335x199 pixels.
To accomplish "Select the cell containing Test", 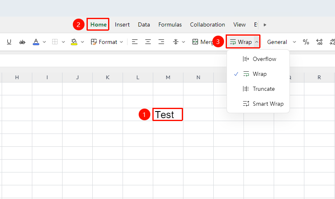I will pyautogui.click(x=168, y=115).
